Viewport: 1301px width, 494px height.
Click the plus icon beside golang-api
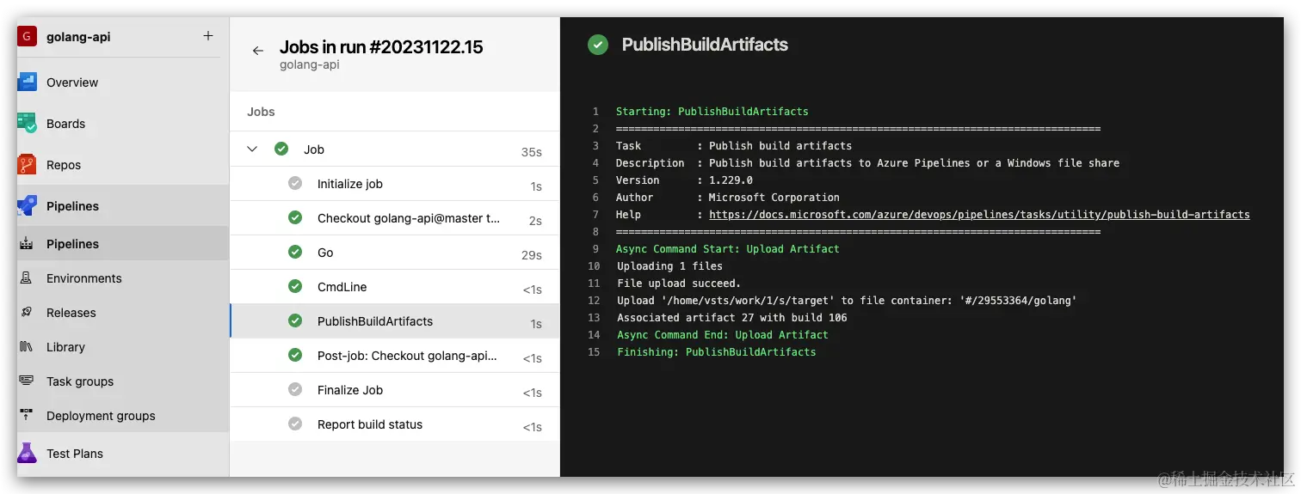pos(207,36)
